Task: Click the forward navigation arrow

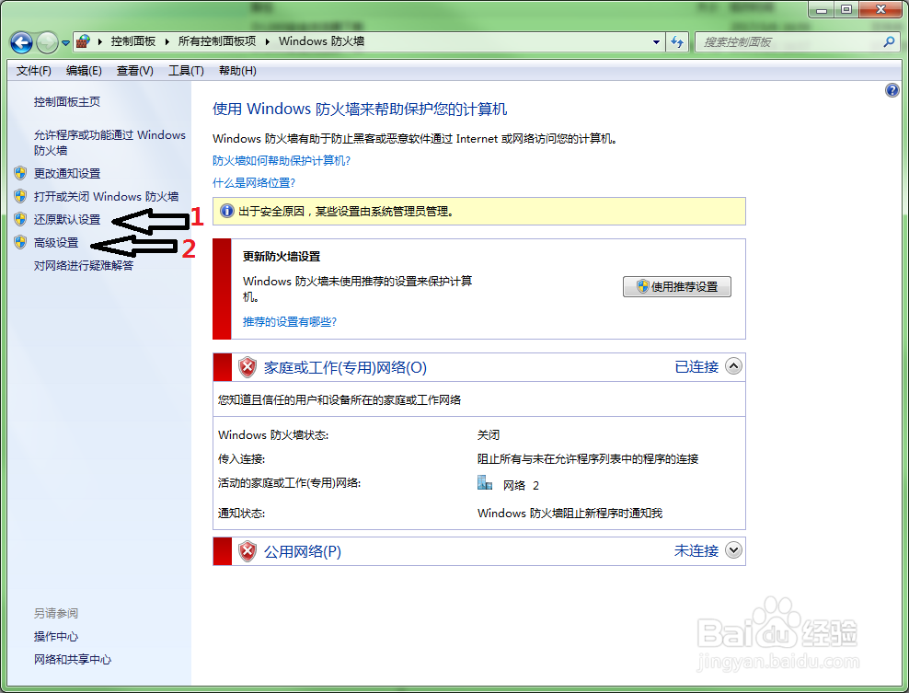Action: tap(47, 42)
